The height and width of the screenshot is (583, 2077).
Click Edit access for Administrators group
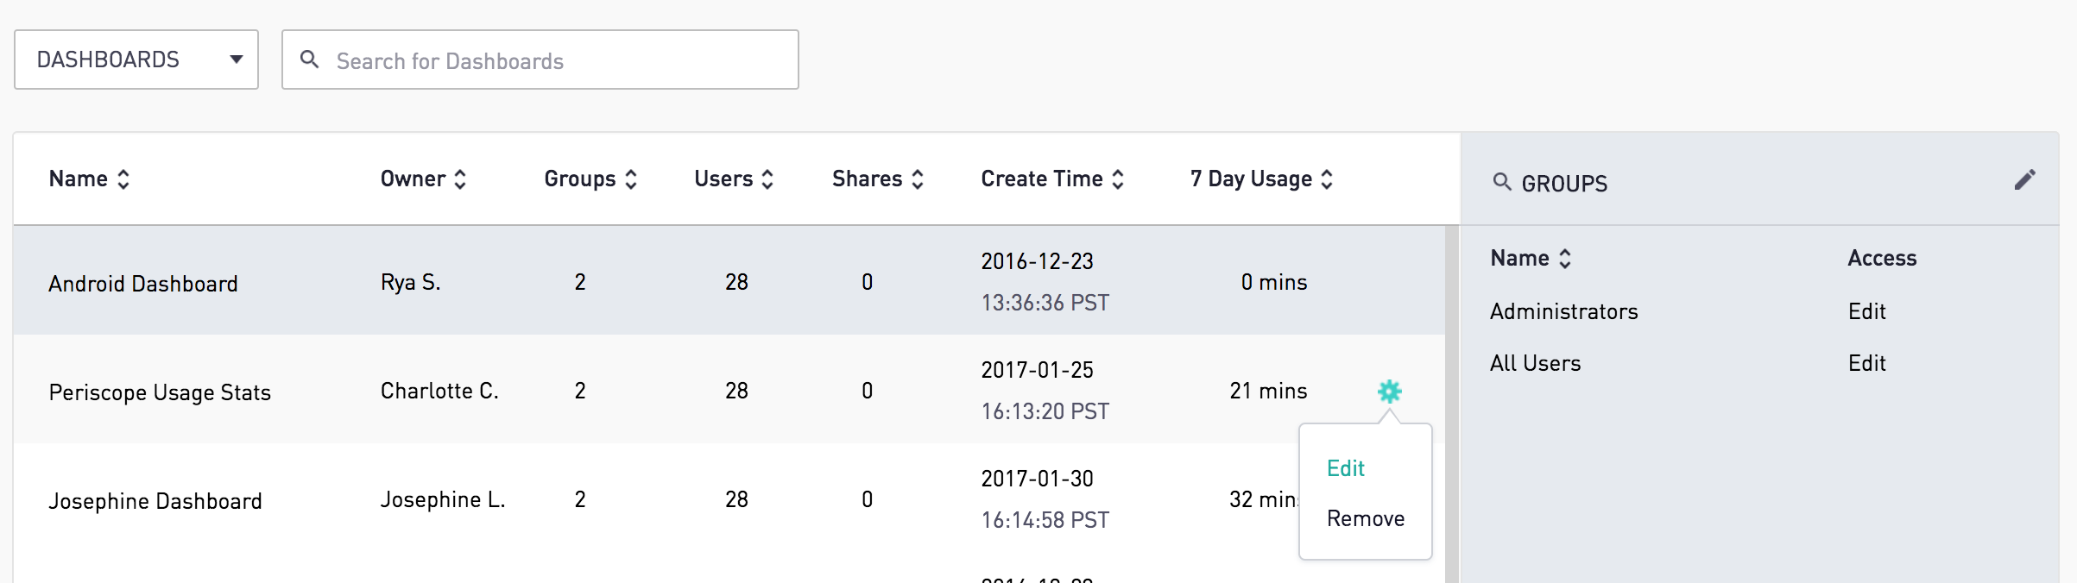pyautogui.click(x=1867, y=311)
